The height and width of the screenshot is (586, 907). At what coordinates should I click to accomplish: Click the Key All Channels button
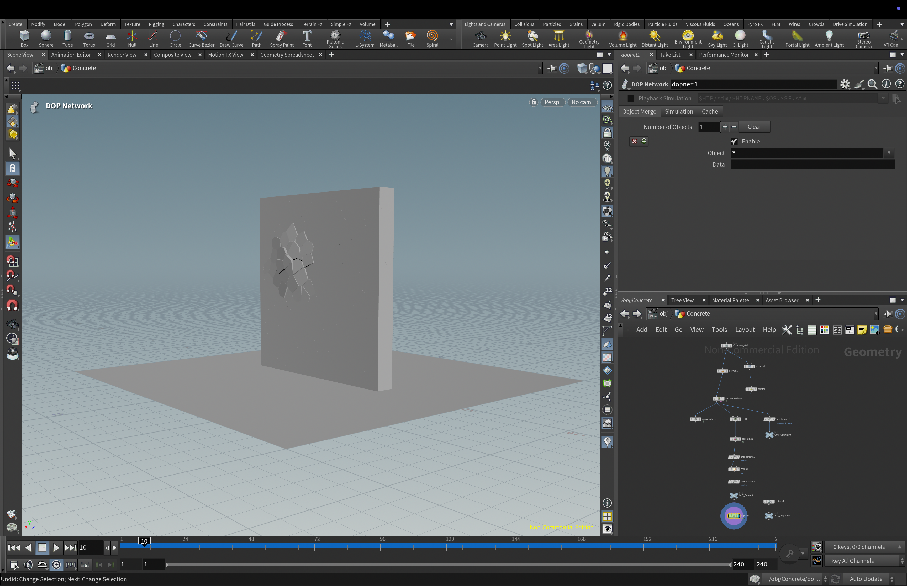point(852,561)
